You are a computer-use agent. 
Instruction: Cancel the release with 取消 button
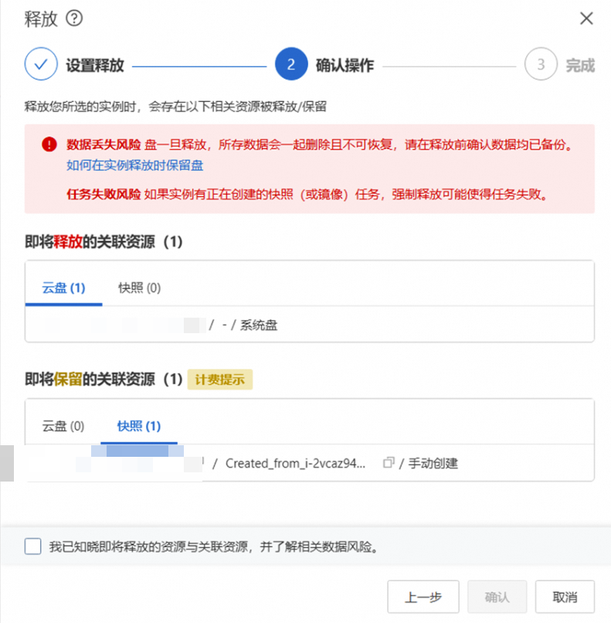tap(565, 597)
